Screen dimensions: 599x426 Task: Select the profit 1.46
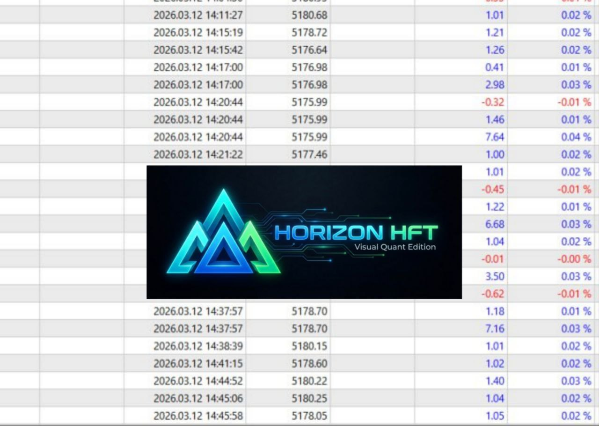pos(495,119)
